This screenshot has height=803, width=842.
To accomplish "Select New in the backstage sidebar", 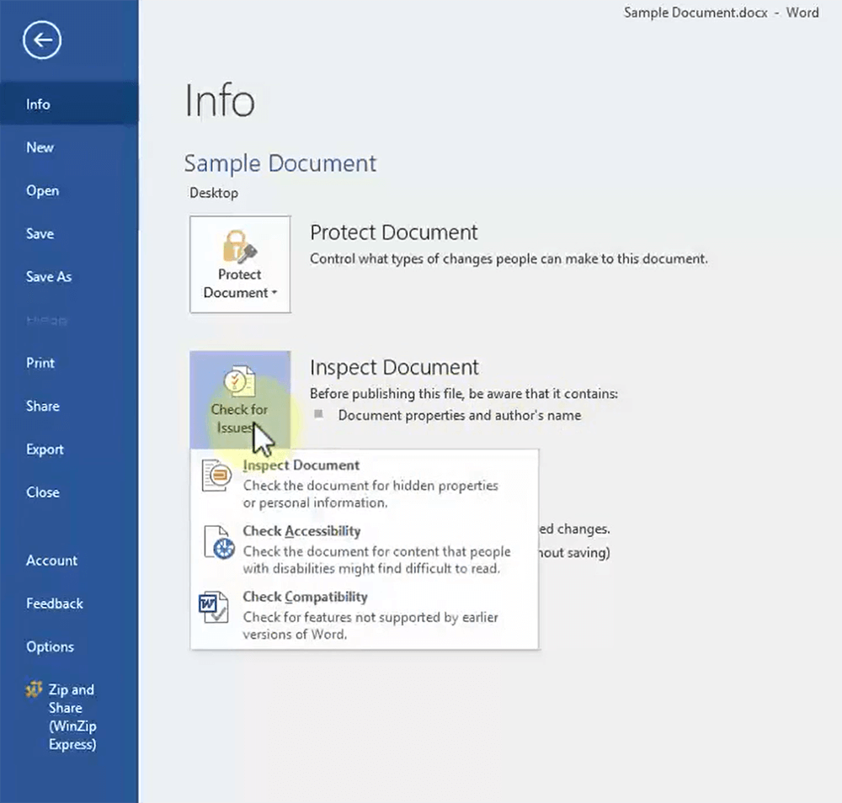I will [40, 147].
